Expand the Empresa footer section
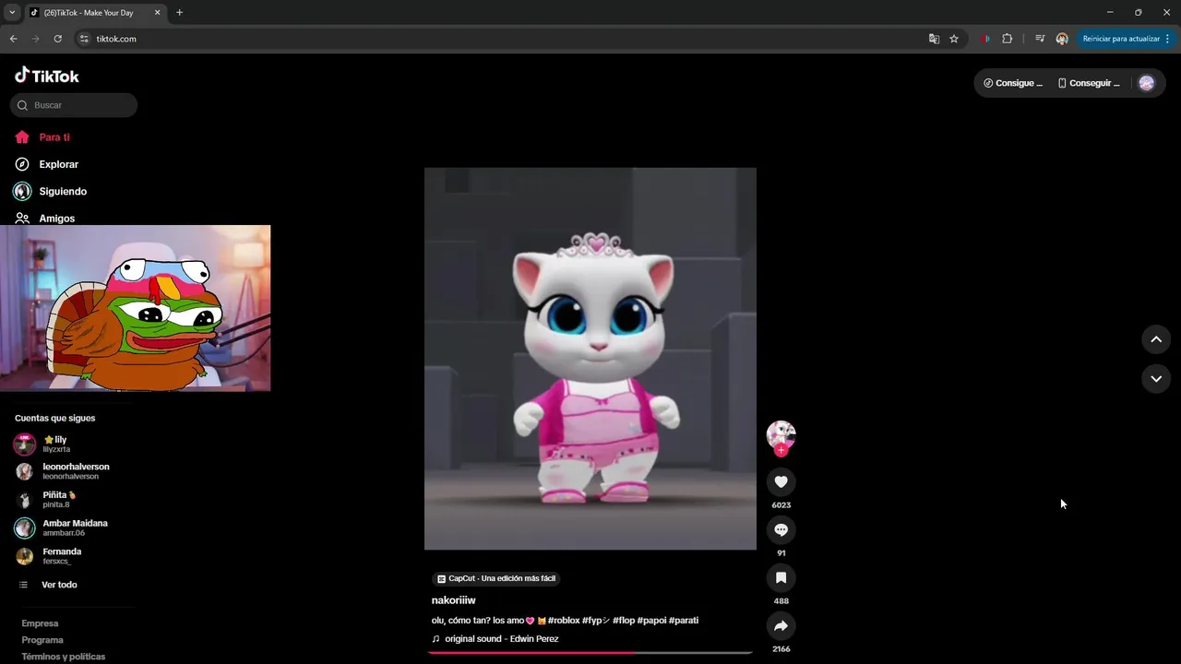 coord(40,623)
